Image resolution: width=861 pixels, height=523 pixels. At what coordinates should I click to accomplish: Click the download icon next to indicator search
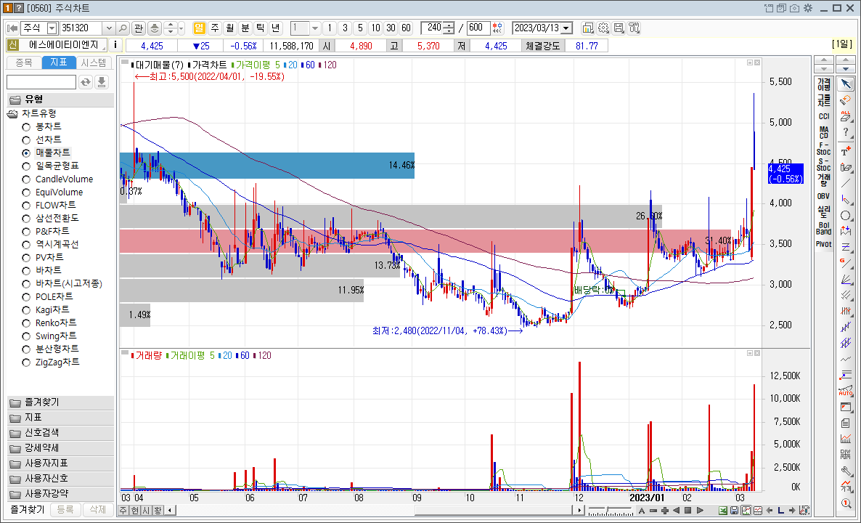(101, 82)
